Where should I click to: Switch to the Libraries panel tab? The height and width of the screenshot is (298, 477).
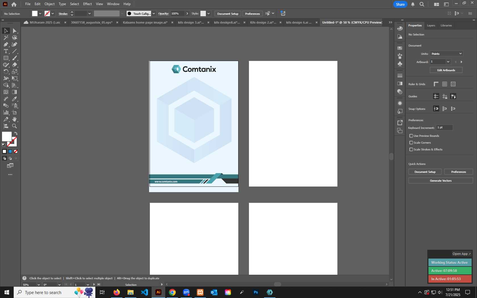pyautogui.click(x=446, y=26)
